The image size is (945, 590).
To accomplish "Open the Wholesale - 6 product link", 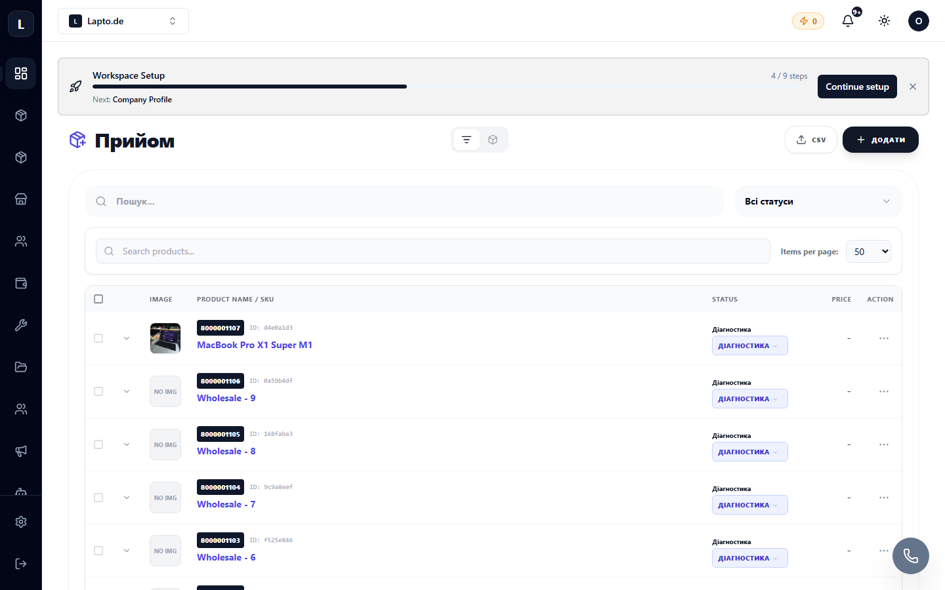I will [226, 557].
